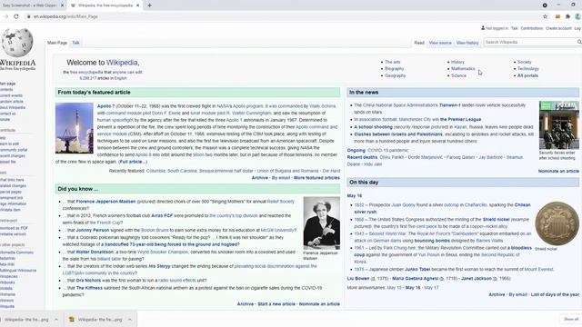Switch to the Easy Screenshot browser tab
582x327 pixels.
point(30,5)
